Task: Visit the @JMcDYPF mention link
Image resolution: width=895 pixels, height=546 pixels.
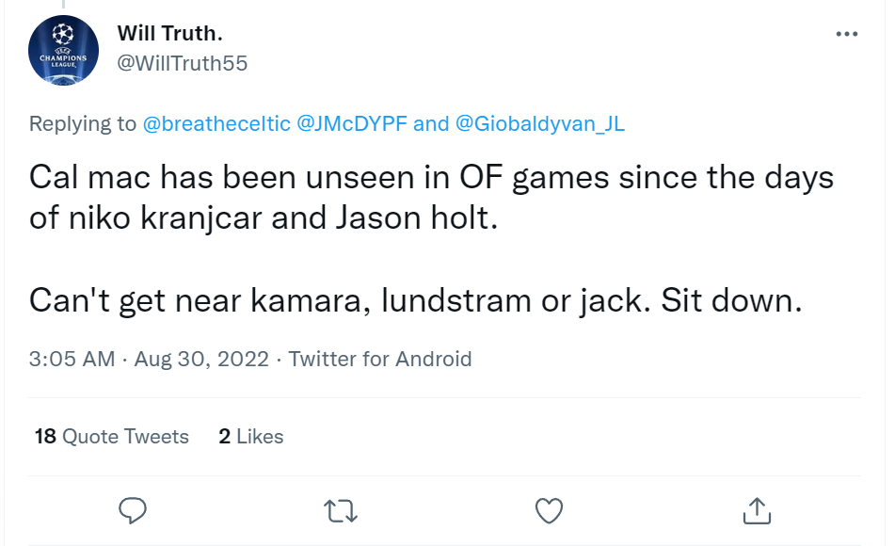Action: pos(352,123)
